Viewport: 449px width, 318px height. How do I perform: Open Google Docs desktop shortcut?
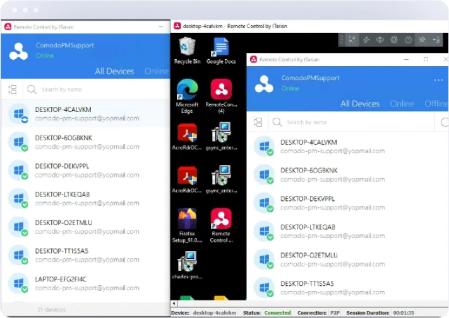tap(221, 50)
